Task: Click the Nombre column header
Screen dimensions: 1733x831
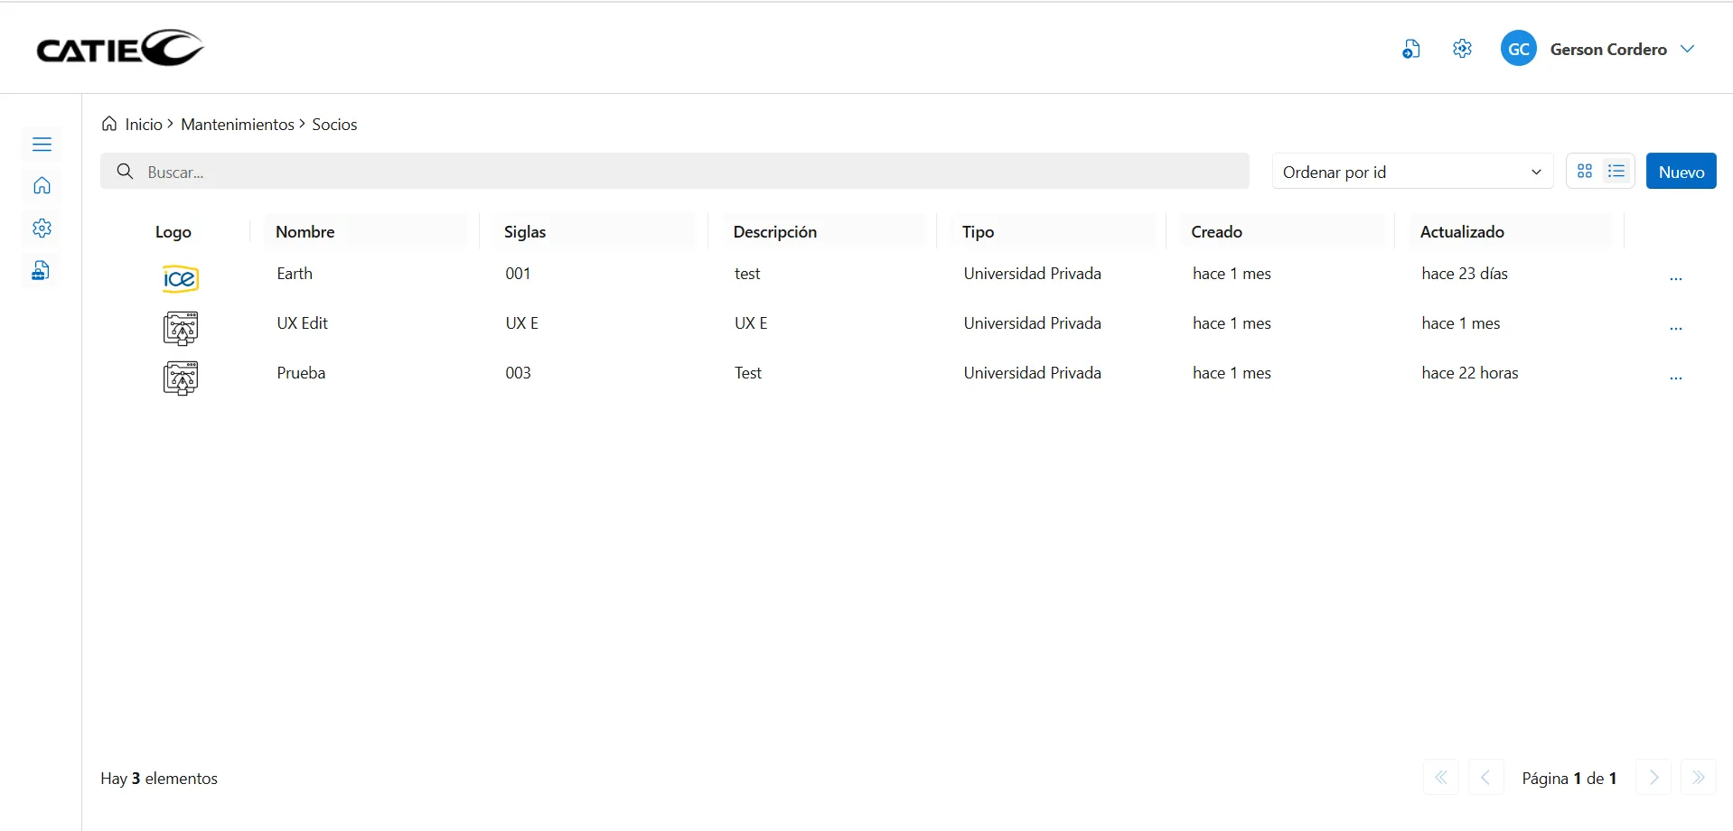Action: [x=305, y=232]
